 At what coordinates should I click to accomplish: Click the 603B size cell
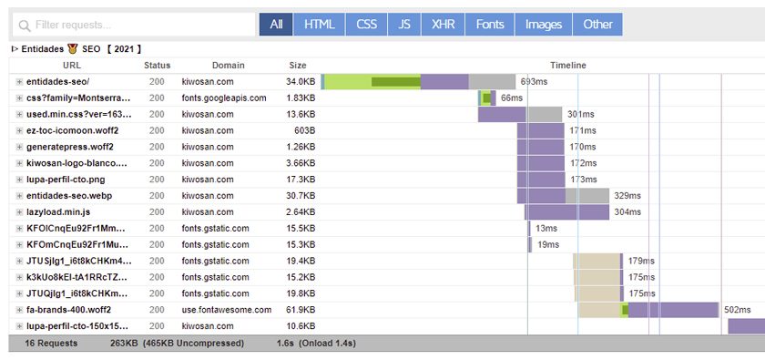click(x=304, y=130)
